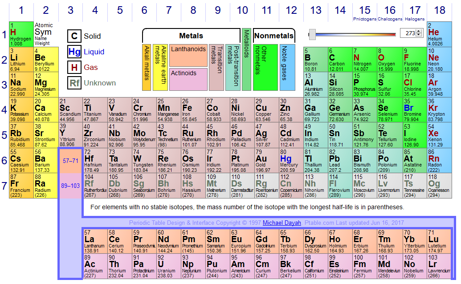
Task: Click the Uranium (U) element tile
Action: click(x=168, y=267)
